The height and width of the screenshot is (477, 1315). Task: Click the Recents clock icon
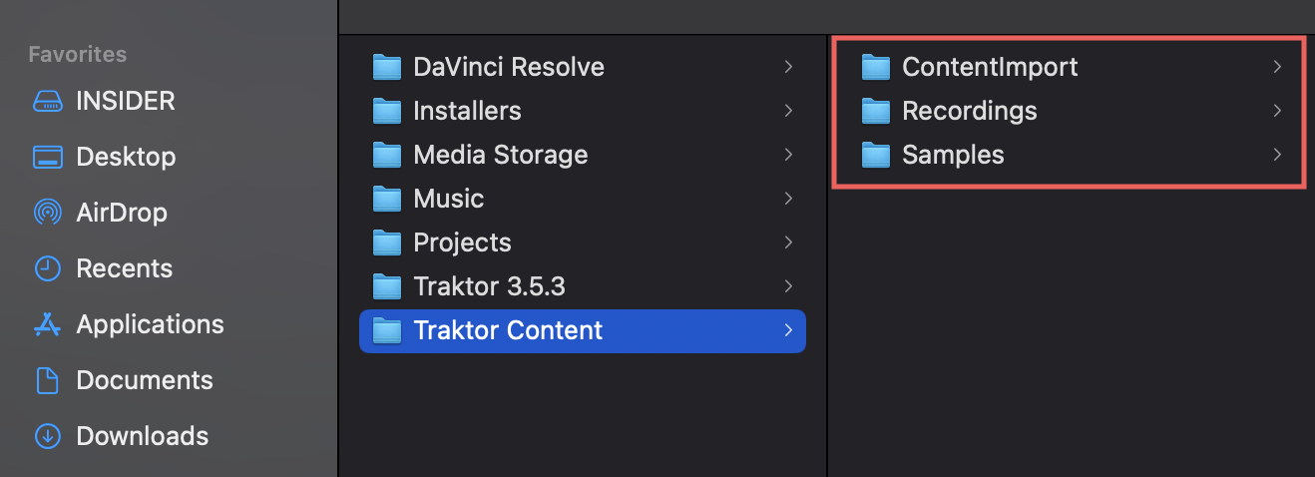[48, 268]
